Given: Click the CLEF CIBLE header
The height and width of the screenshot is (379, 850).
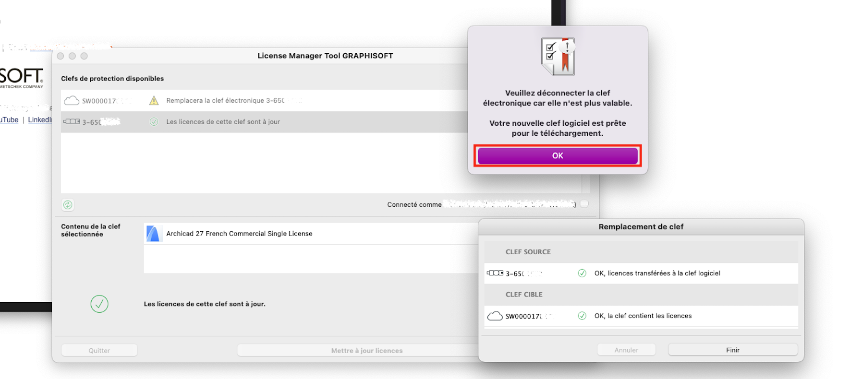Looking at the screenshot, I should 524,295.
